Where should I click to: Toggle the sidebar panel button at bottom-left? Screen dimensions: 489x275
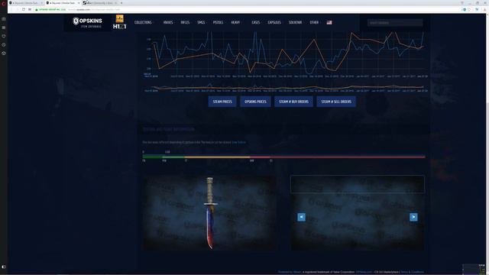tap(3, 267)
